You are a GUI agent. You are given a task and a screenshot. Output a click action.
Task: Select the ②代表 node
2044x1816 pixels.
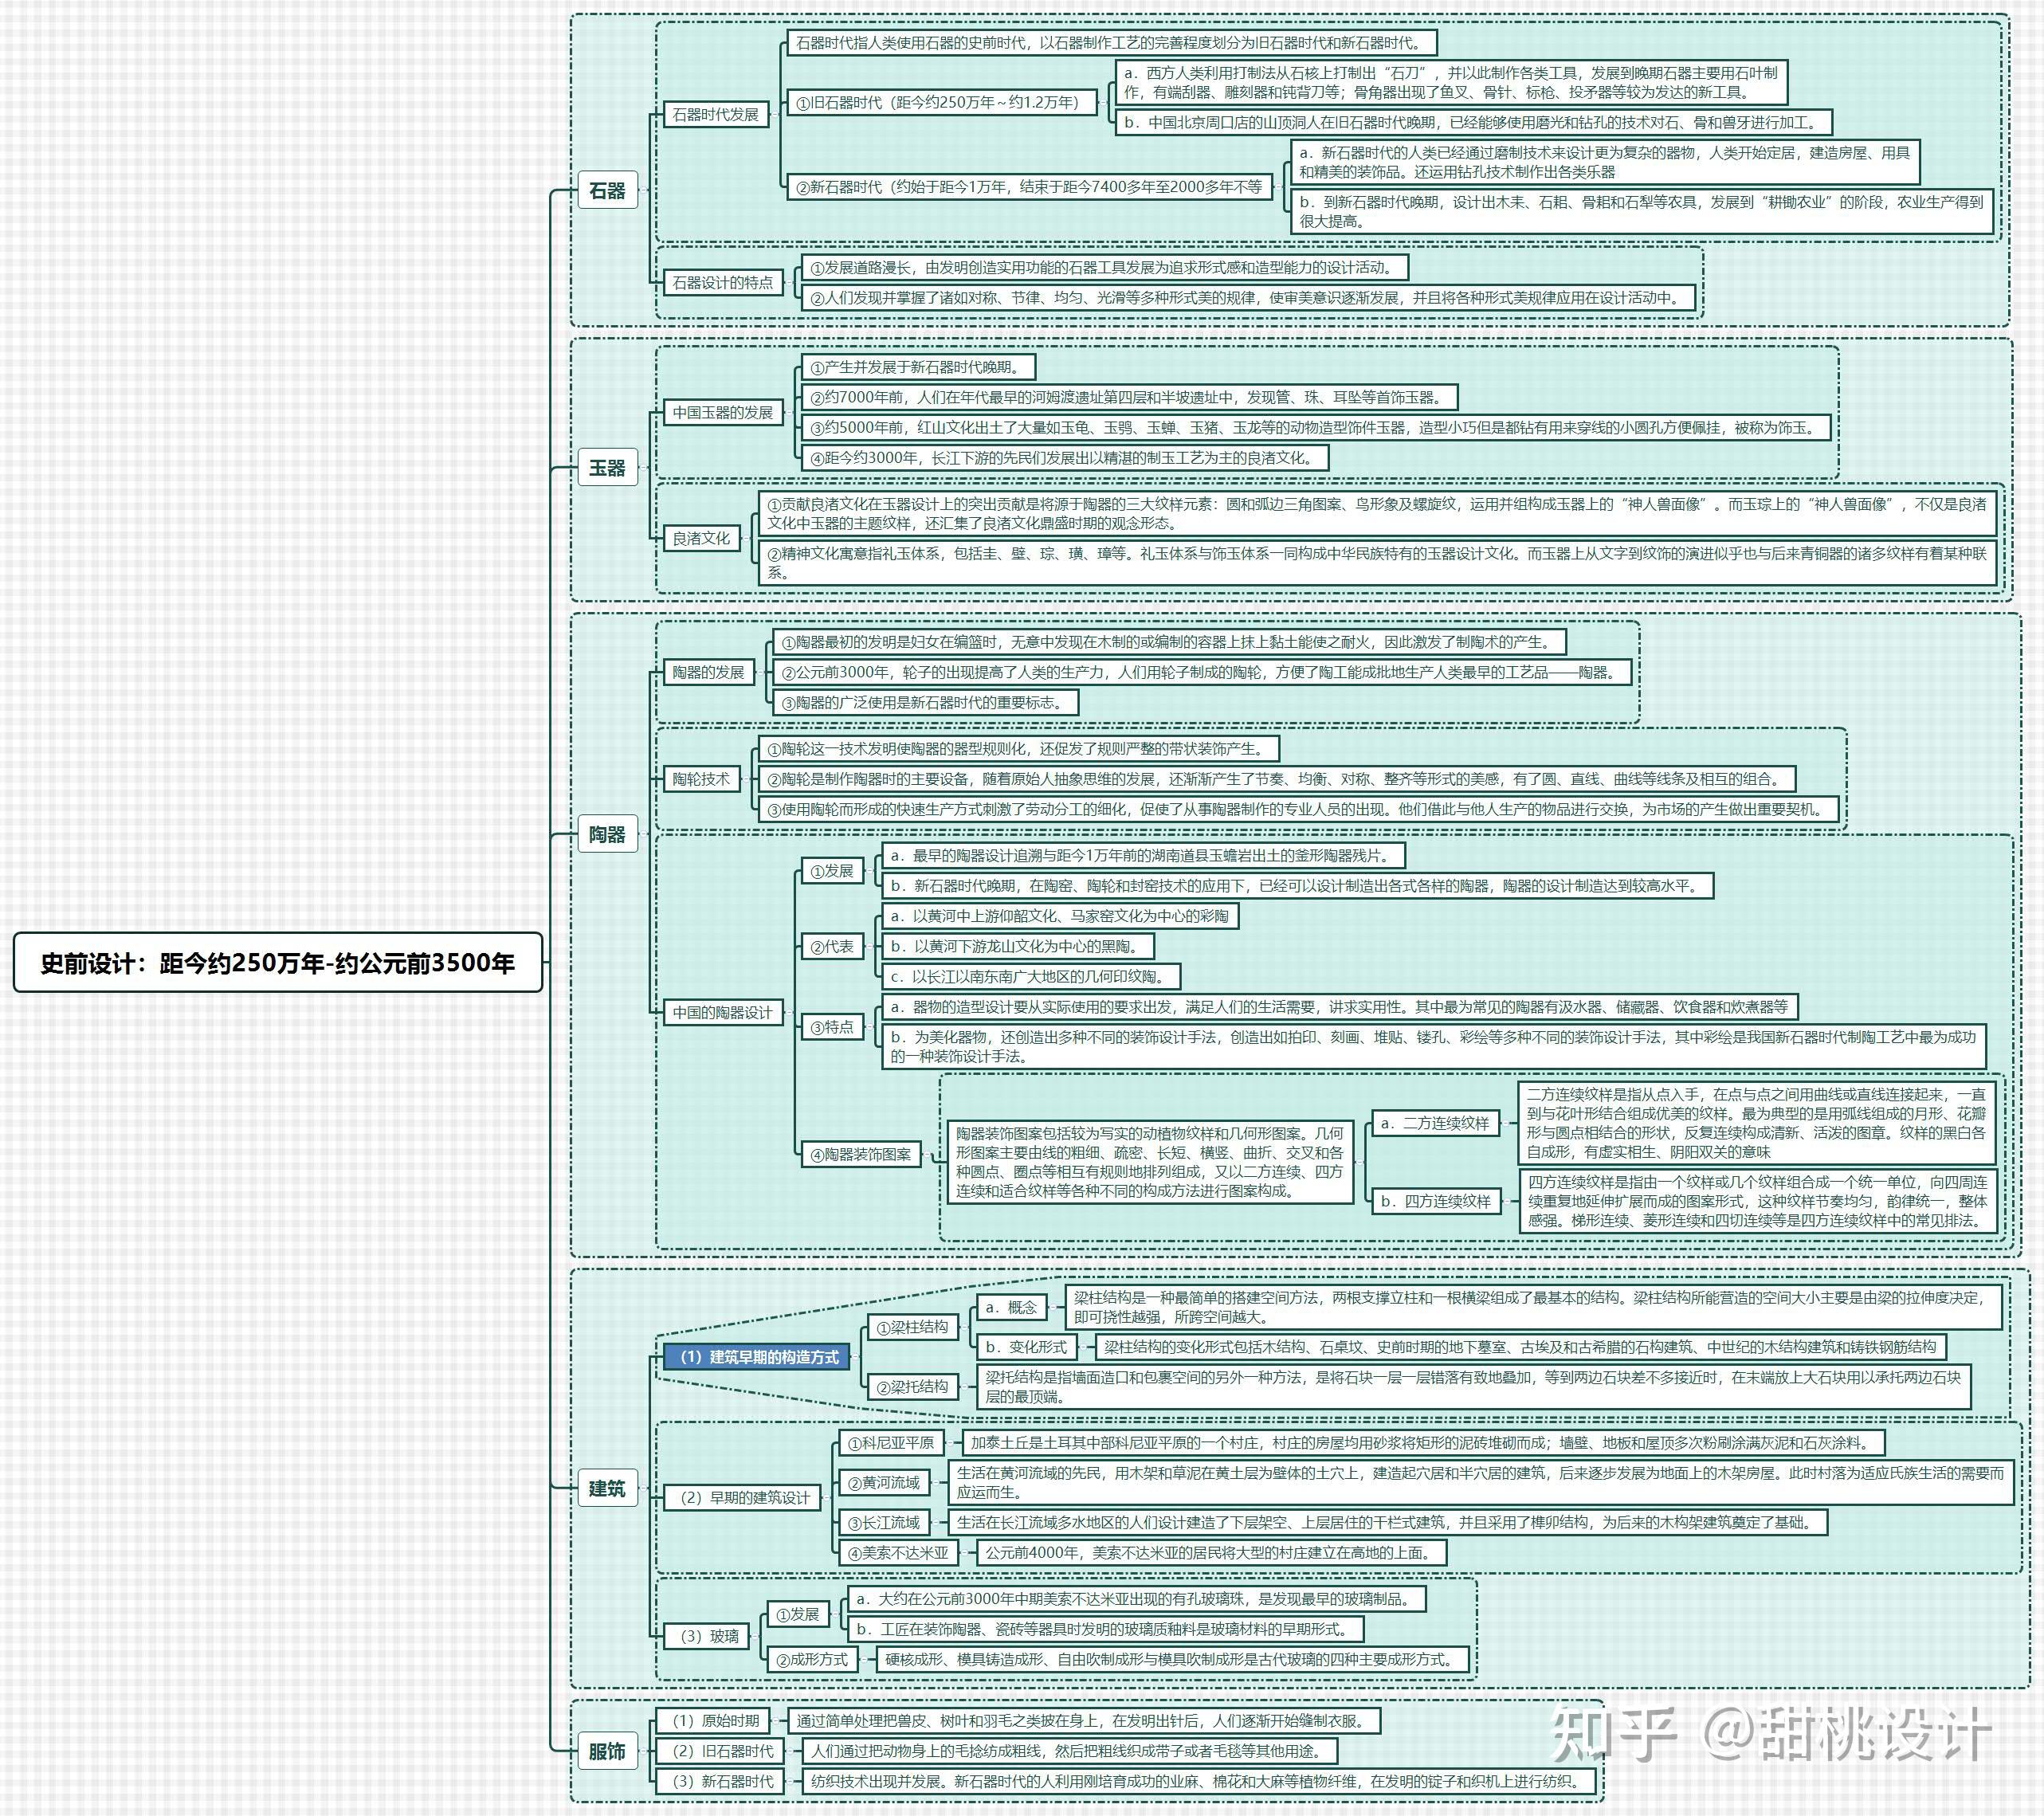[832, 946]
